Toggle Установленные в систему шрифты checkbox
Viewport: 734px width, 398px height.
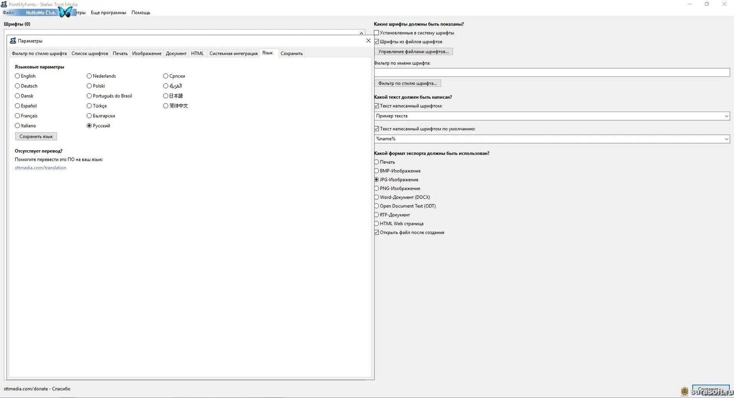click(414, 33)
